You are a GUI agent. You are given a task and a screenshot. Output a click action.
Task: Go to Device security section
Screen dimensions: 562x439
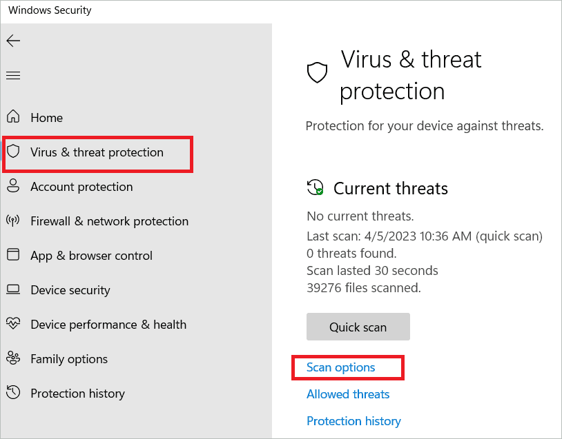click(x=70, y=290)
